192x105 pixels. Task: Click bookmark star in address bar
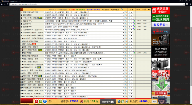point(184,4)
